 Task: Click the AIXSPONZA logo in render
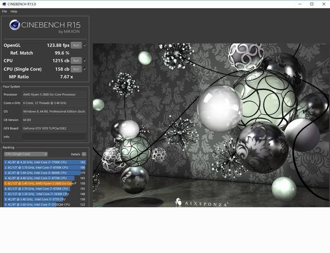pyautogui.click(x=202, y=203)
